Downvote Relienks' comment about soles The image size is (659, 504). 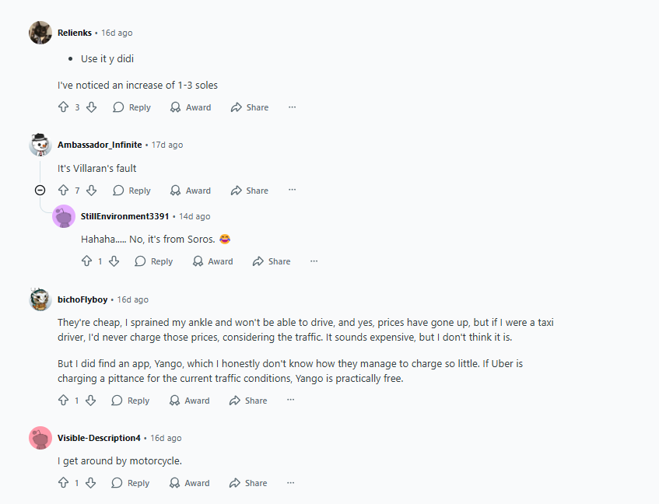pyautogui.click(x=91, y=107)
